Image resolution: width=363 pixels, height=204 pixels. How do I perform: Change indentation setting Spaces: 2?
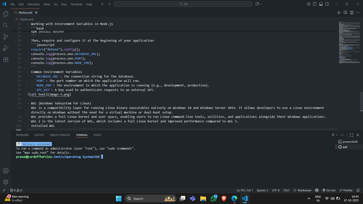click(262, 190)
